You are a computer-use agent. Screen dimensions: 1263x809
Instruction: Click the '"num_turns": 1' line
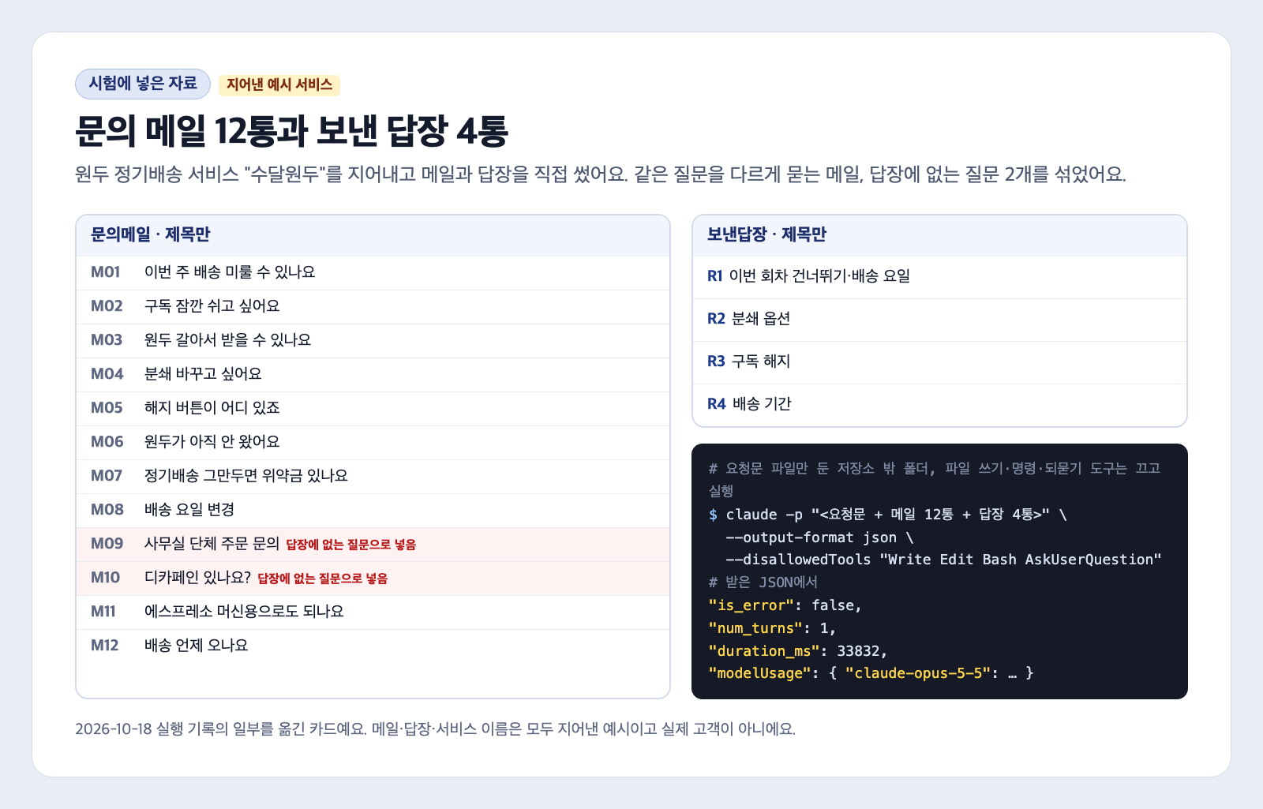772,628
